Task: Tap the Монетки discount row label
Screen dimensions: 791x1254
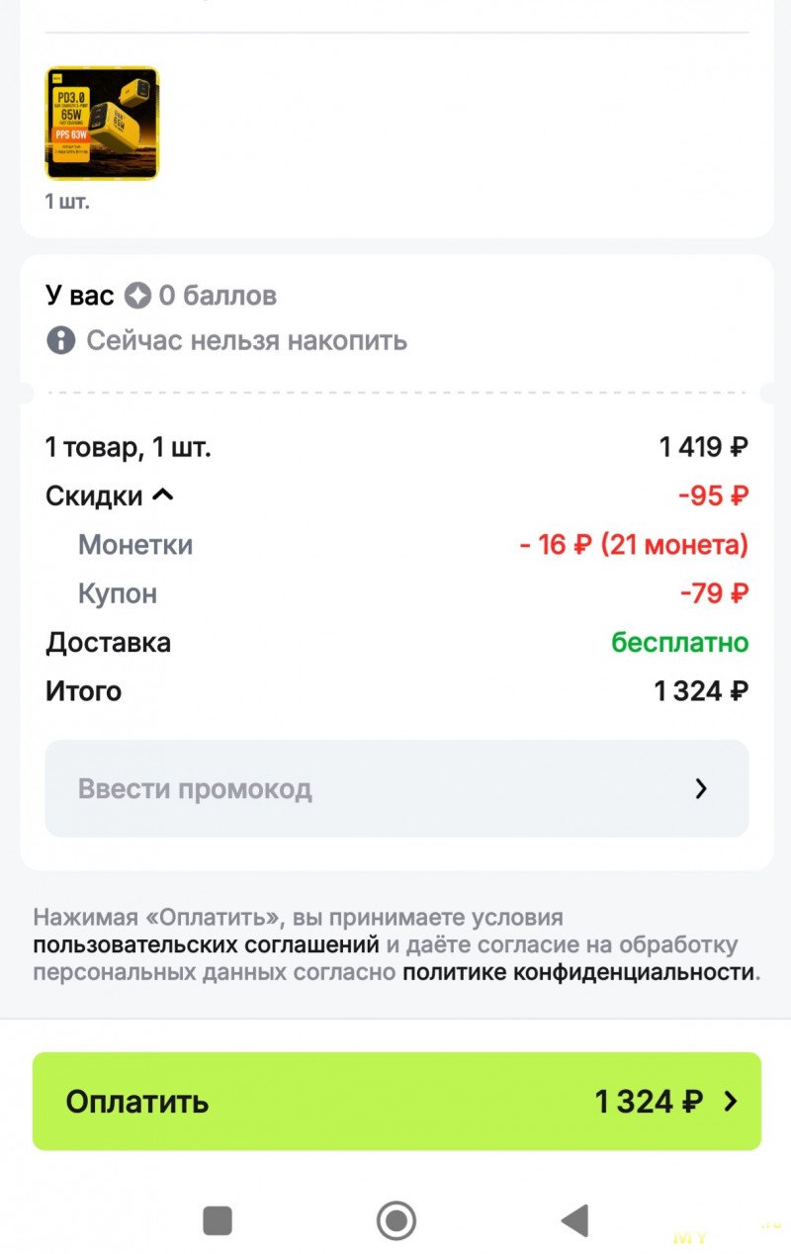Action: tap(135, 545)
